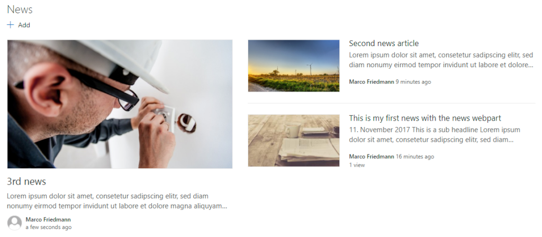Viewport: 542px width, 237px height.
Task: Select Marco Friedmann on the first news item
Action: (372, 157)
